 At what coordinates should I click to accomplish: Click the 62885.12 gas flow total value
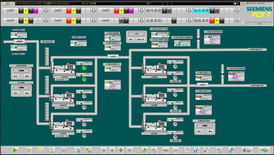click(179, 45)
